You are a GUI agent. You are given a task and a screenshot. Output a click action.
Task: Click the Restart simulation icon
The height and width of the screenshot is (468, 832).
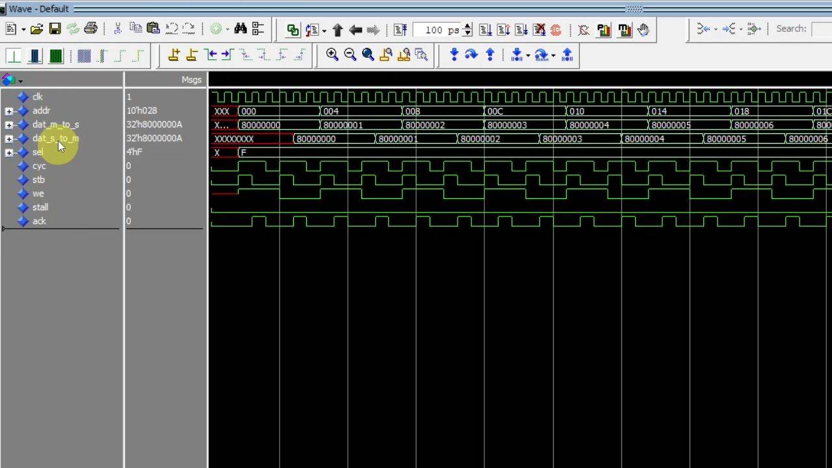(x=313, y=30)
